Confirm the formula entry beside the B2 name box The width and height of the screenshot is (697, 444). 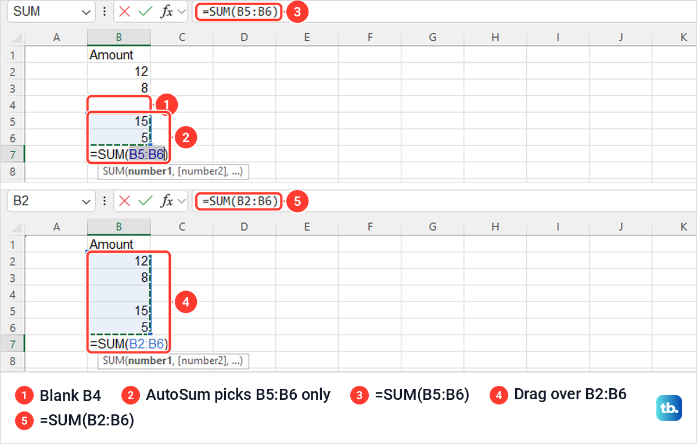pyautogui.click(x=145, y=201)
